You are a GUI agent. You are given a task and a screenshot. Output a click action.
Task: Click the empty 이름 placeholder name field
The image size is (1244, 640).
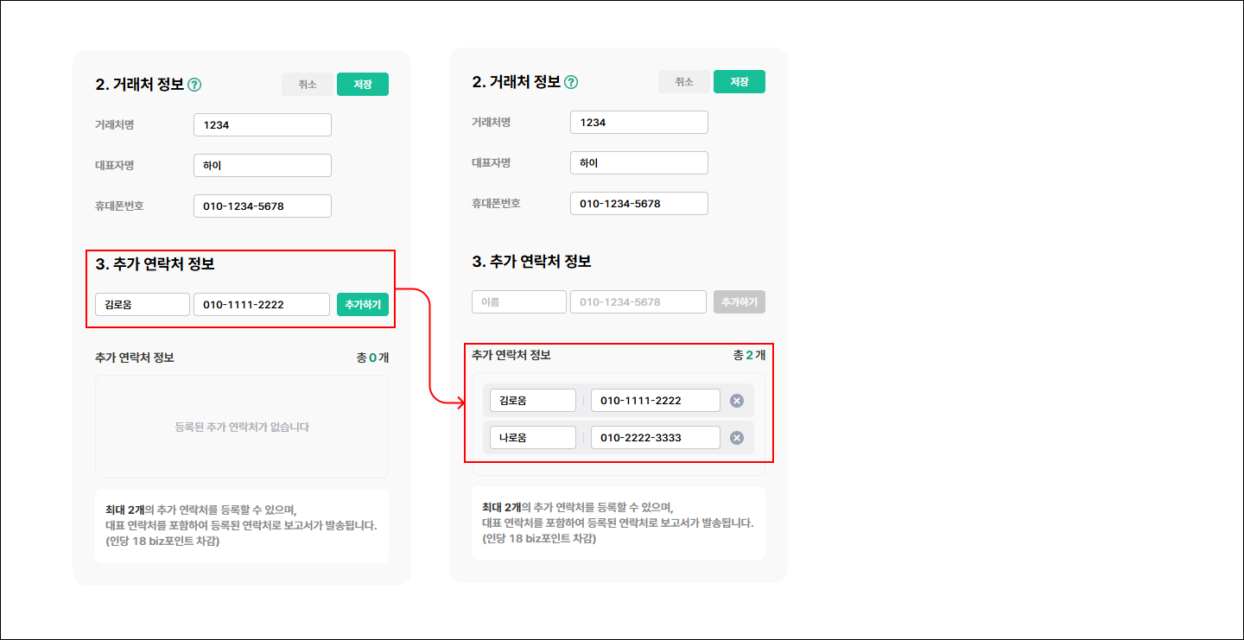coord(518,302)
